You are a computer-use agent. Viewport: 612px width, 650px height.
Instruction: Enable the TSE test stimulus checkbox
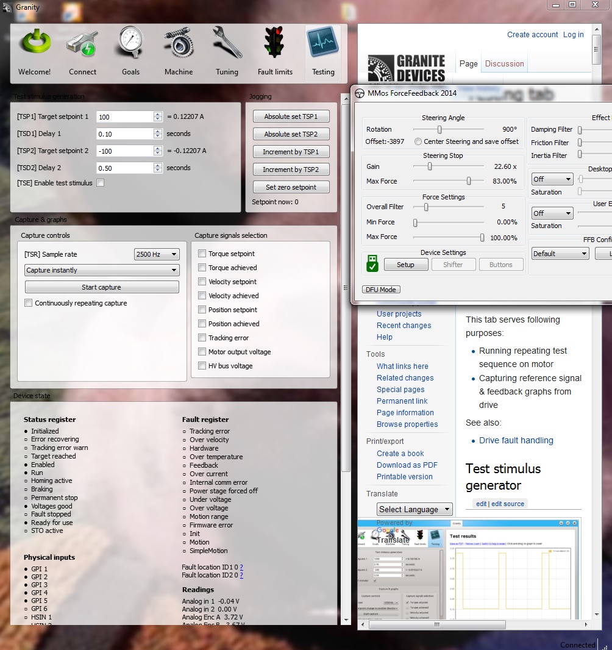[x=101, y=183]
